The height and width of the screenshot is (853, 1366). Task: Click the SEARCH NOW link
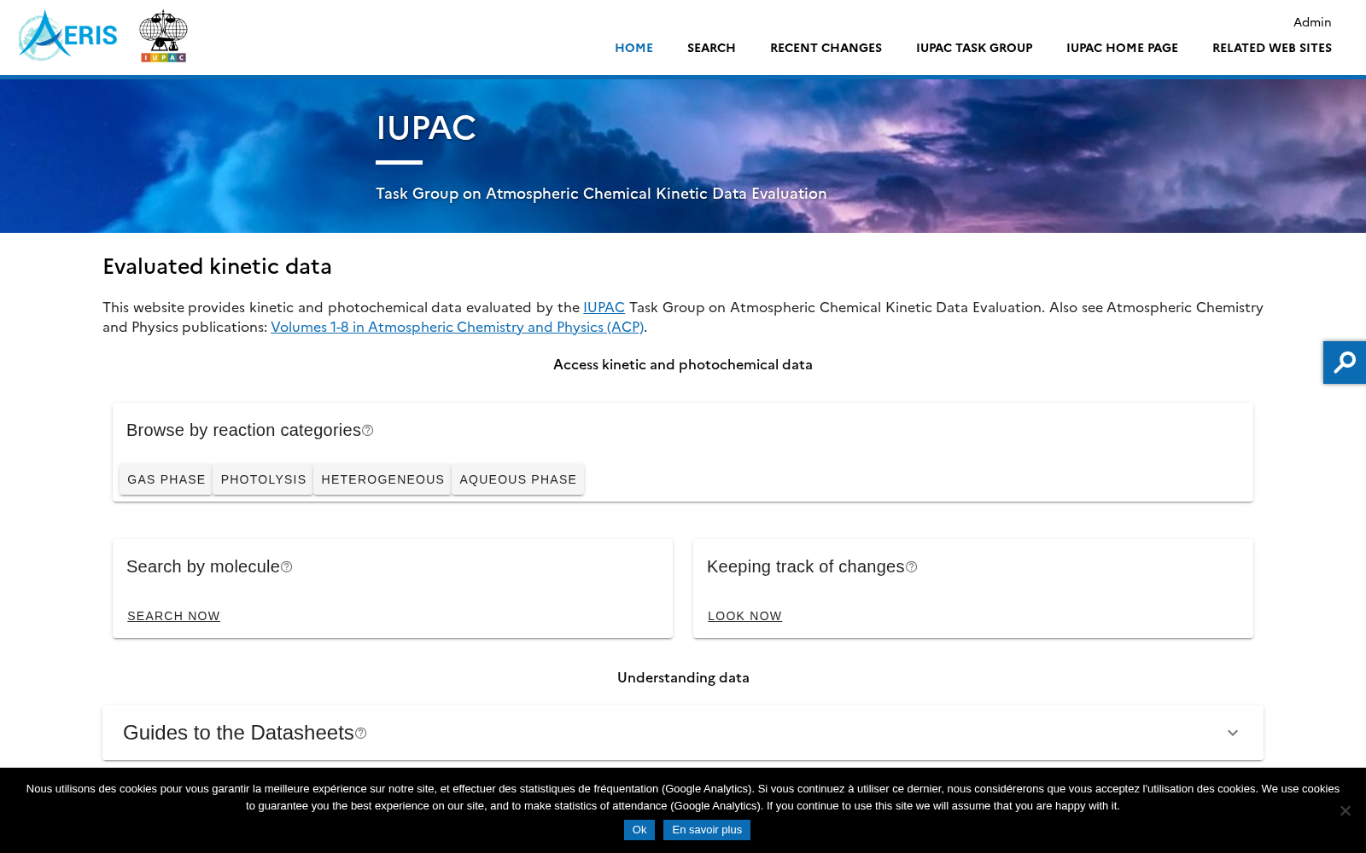click(173, 616)
